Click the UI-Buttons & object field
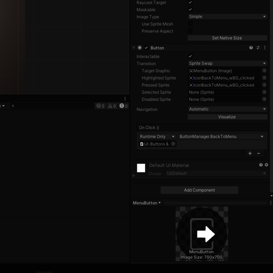 (x=155, y=144)
